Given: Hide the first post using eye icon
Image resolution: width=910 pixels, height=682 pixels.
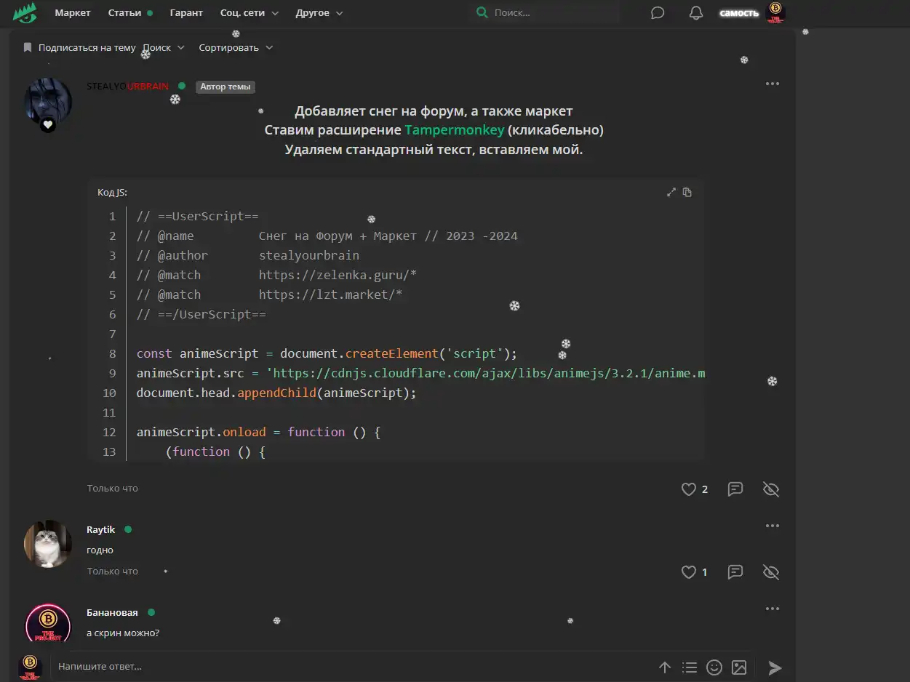Looking at the screenshot, I should 771,489.
